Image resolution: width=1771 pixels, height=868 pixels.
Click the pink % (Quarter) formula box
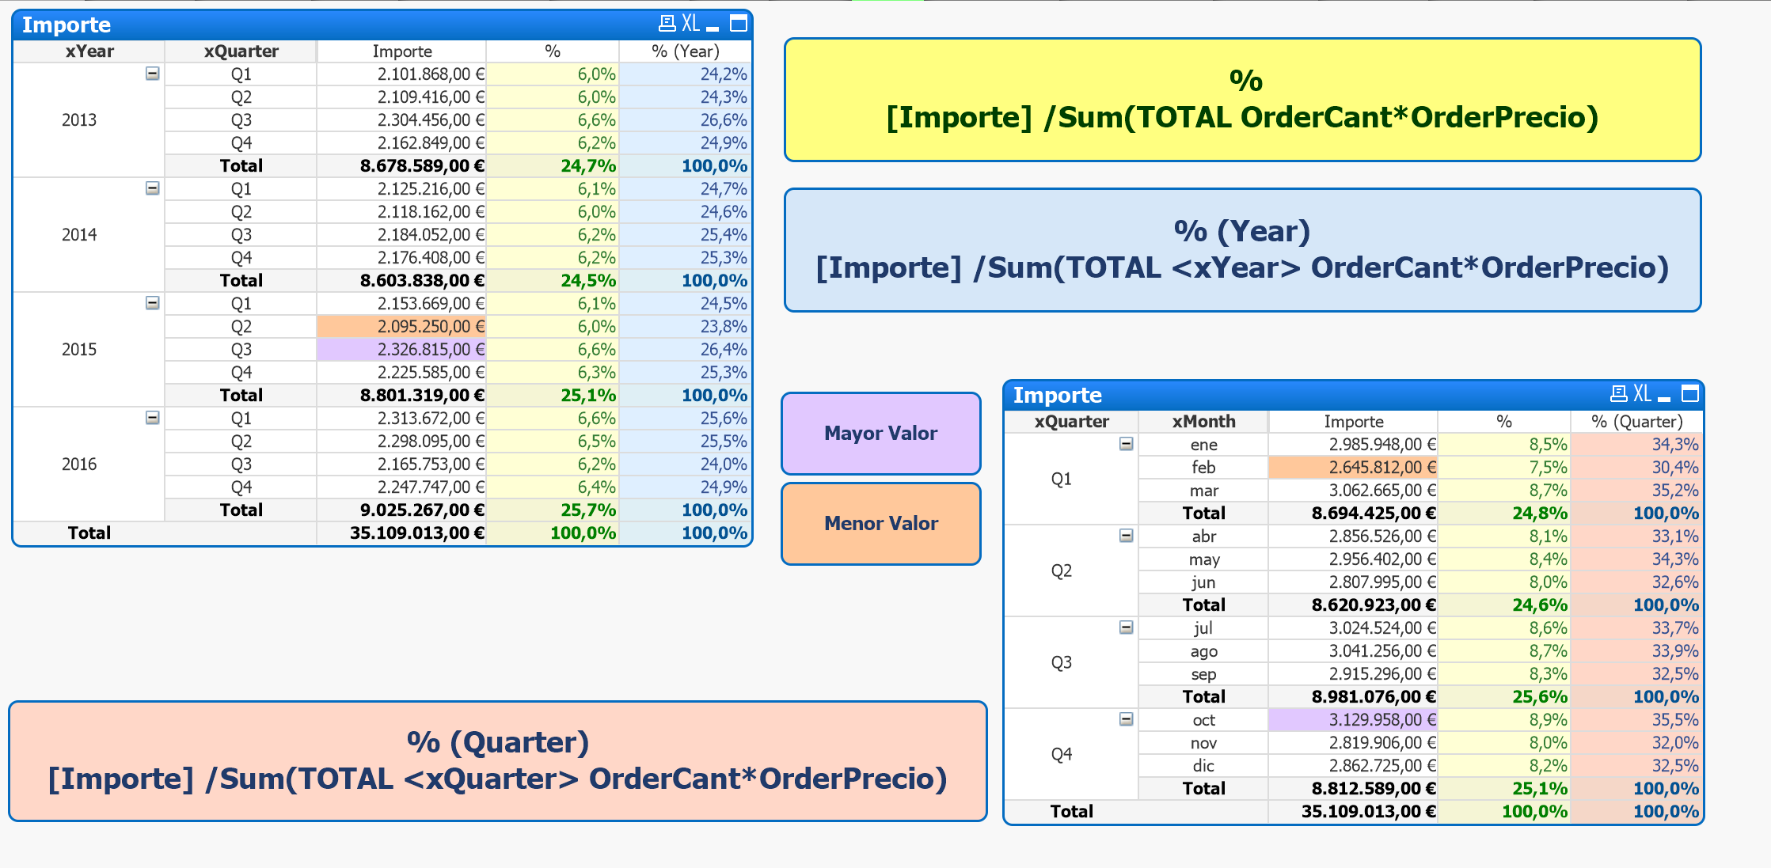pyautogui.click(x=497, y=761)
